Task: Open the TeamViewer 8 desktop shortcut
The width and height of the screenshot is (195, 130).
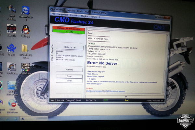Action: pyautogui.click(x=26, y=13)
